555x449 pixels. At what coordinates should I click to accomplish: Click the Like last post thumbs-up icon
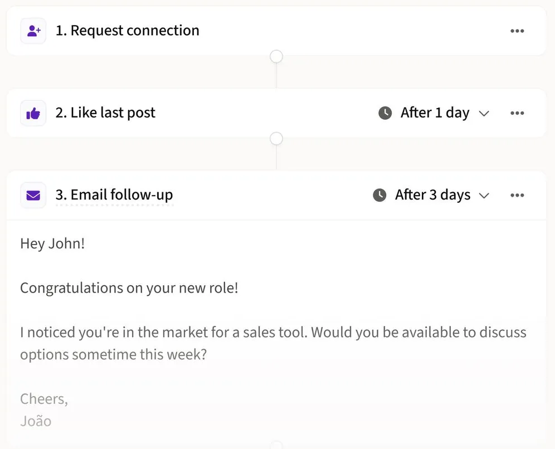pos(33,113)
